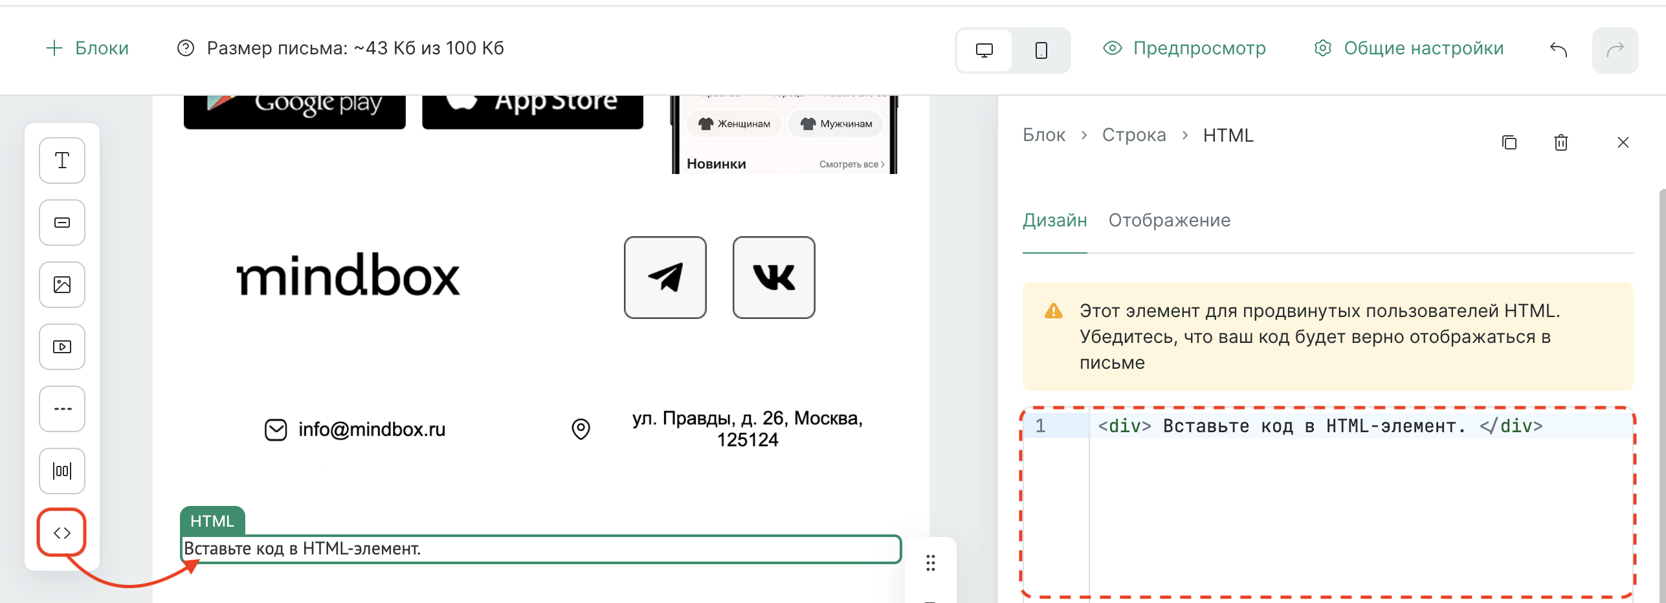The image size is (1666, 603).
Task: Open the Блоки add panel
Action: [x=87, y=48]
